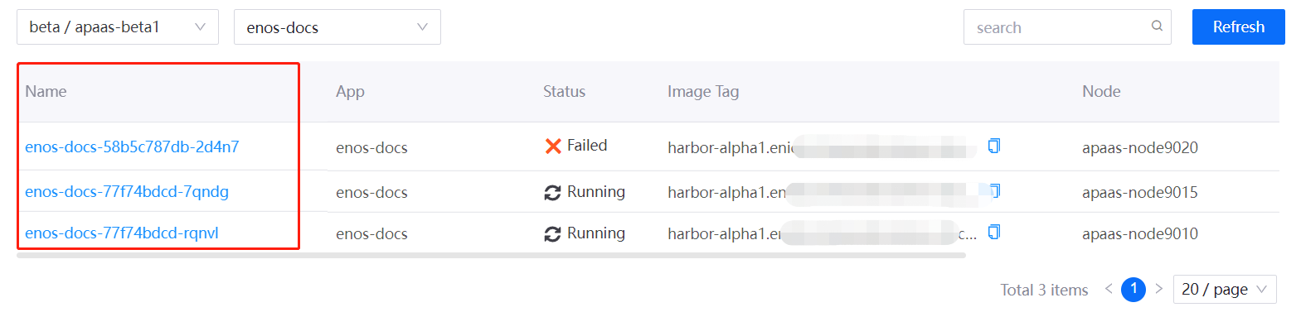Screen dimensions: 1301x317
Task: Click the red Failed status icon
Action: click(553, 146)
